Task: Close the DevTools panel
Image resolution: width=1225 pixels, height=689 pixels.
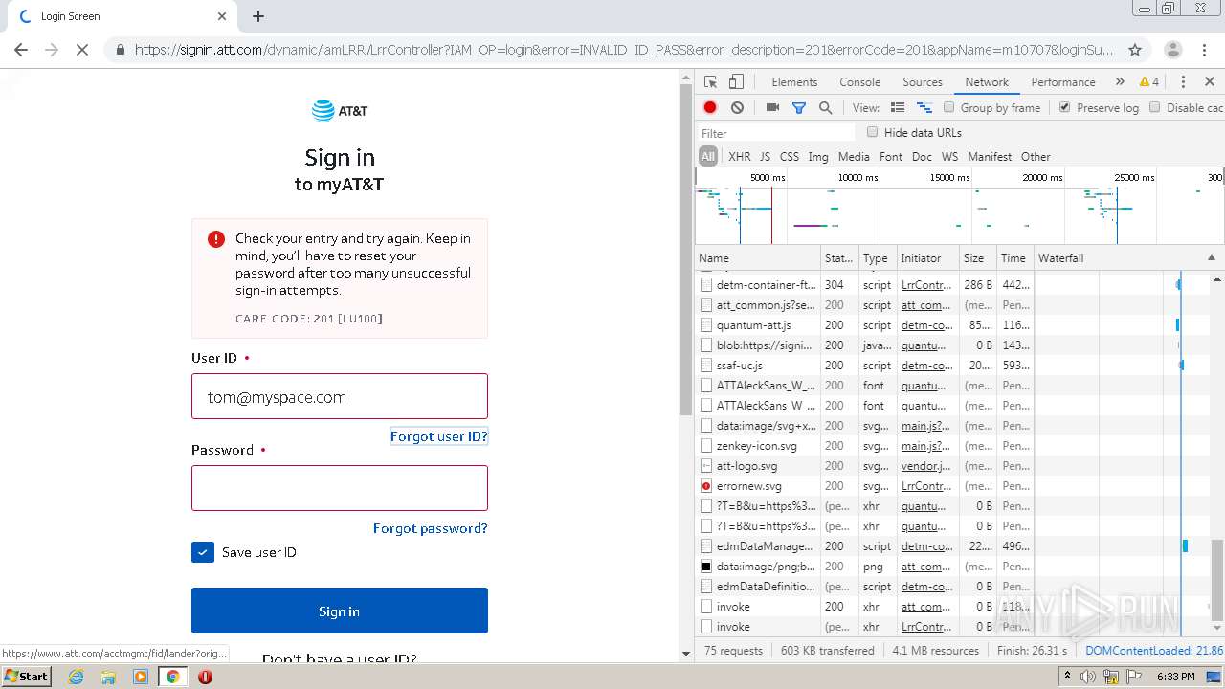Action: tap(1210, 82)
